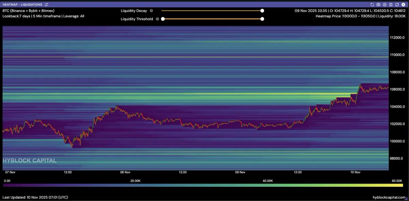Take a chart snapshot with camera icon
The height and width of the screenshot is (201, 409).
(379, 5)
